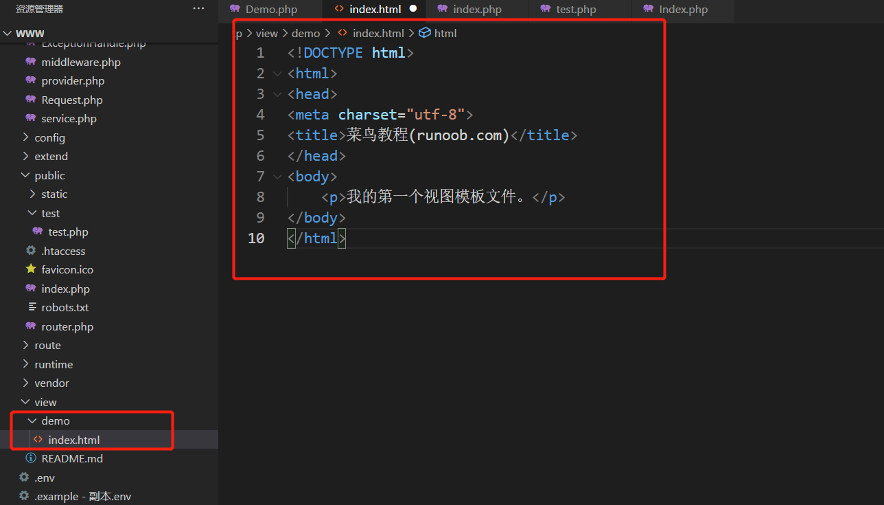Click the star icon beside favicon.ico
This screenshot has width=884, height=505.
tap(30, 269)
